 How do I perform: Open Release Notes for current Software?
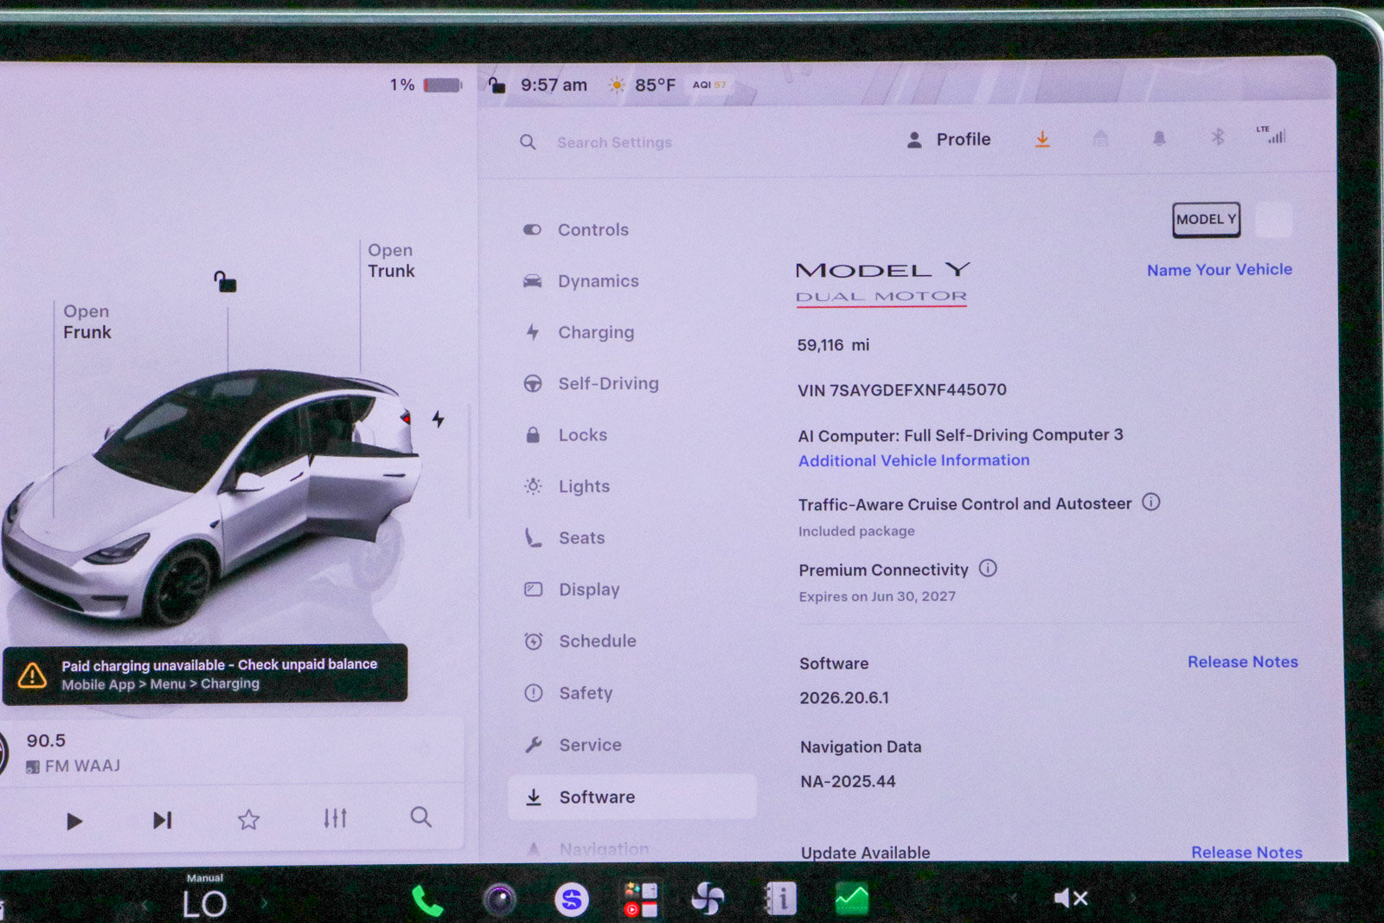[x=1242, y=662]
